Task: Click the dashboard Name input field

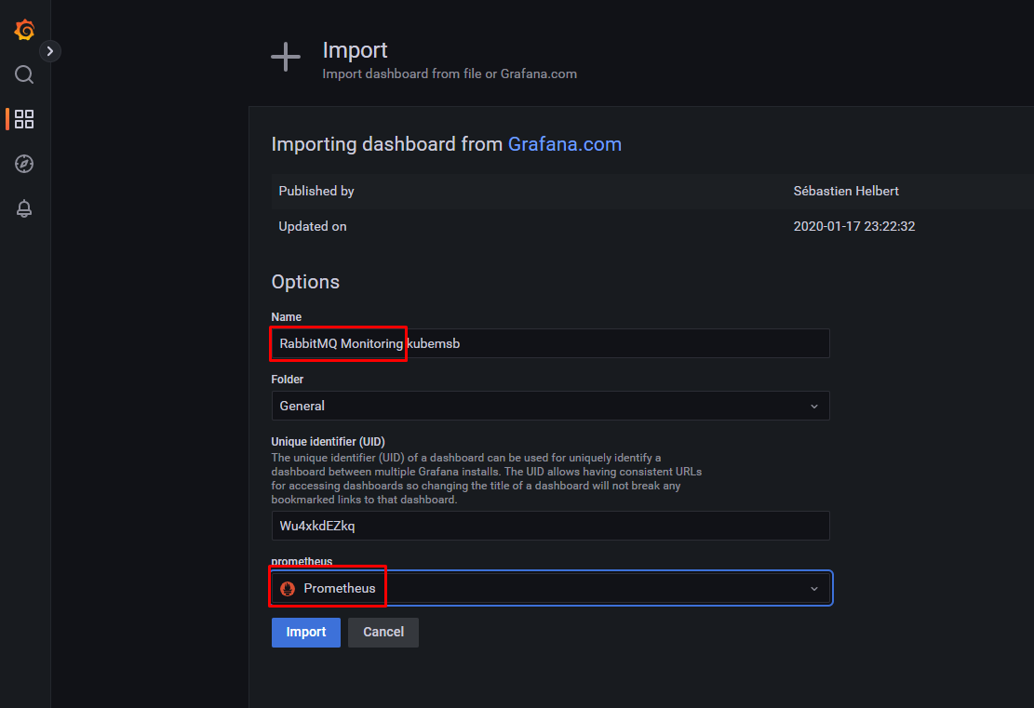Action: [x=551, y=343]
